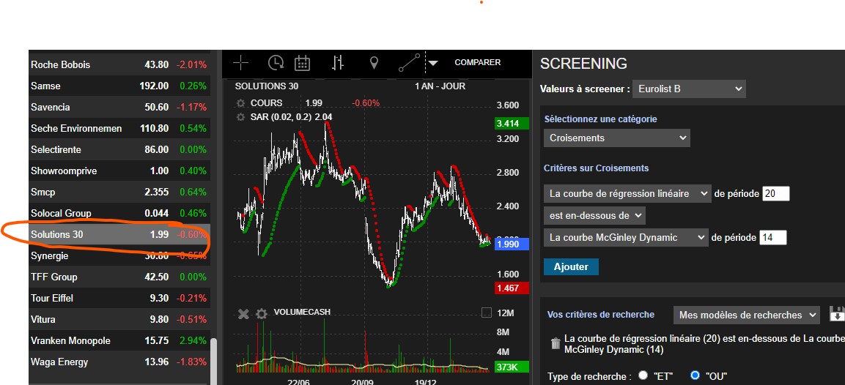This screenshot has height=385, width=845.
Task: Select the location pin marker tool
Action: [x=374, y=63]
